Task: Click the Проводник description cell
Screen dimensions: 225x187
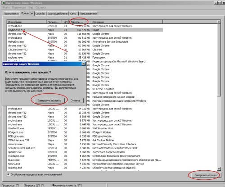Action: coord(99,58)
